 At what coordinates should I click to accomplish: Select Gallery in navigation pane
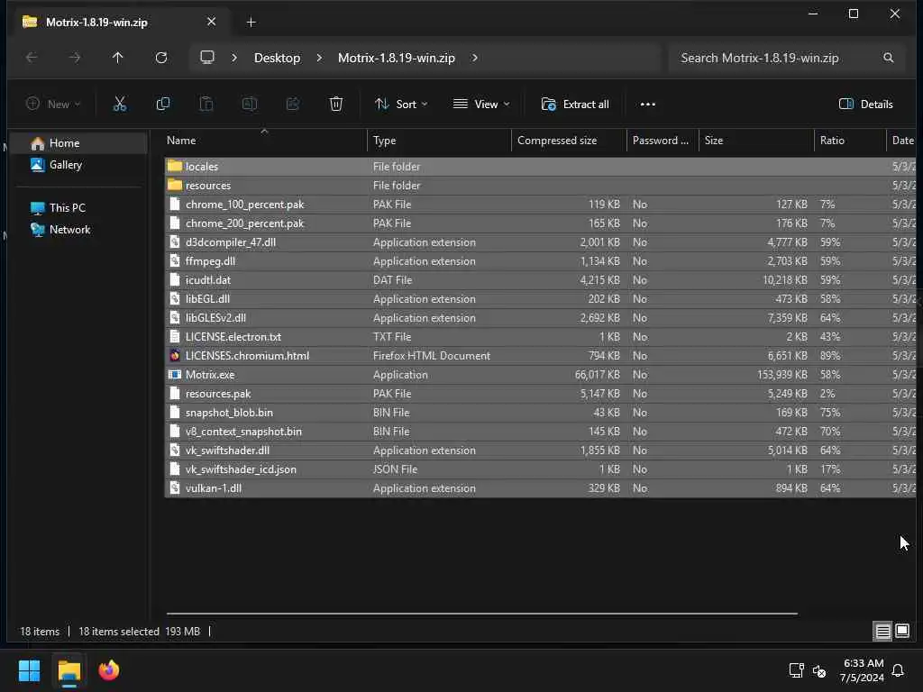pyautogui.click(x=79, y=165)
